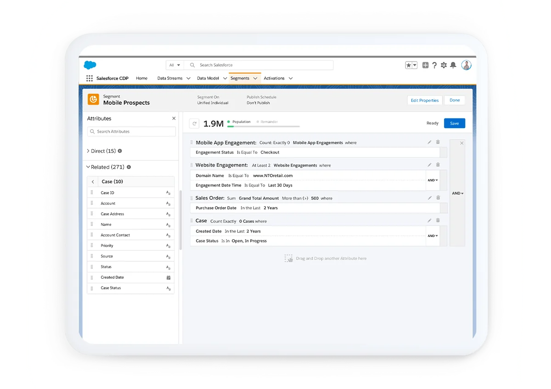The width and height of the screenshot is (551, 389).
Task: Click the Open, In Progress status value
Action: tap(249, 241)
